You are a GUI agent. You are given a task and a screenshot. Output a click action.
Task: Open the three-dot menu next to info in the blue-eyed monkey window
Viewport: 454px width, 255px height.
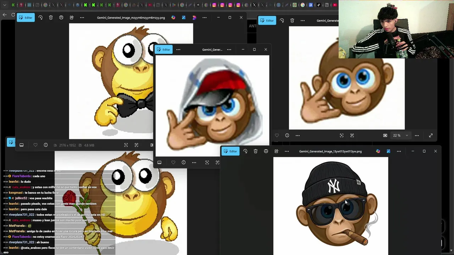[x=298, y=135]
